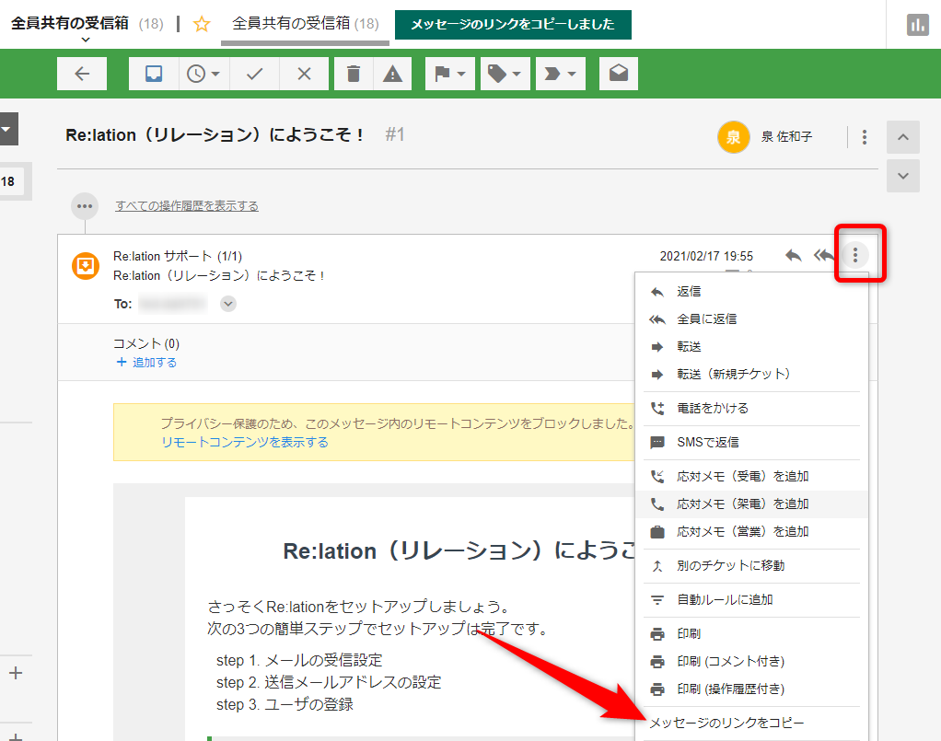Viewport: 941px width, 741px height.
Task: Click すべての操作履歴を表示する link
Action: tap(187, 206)
